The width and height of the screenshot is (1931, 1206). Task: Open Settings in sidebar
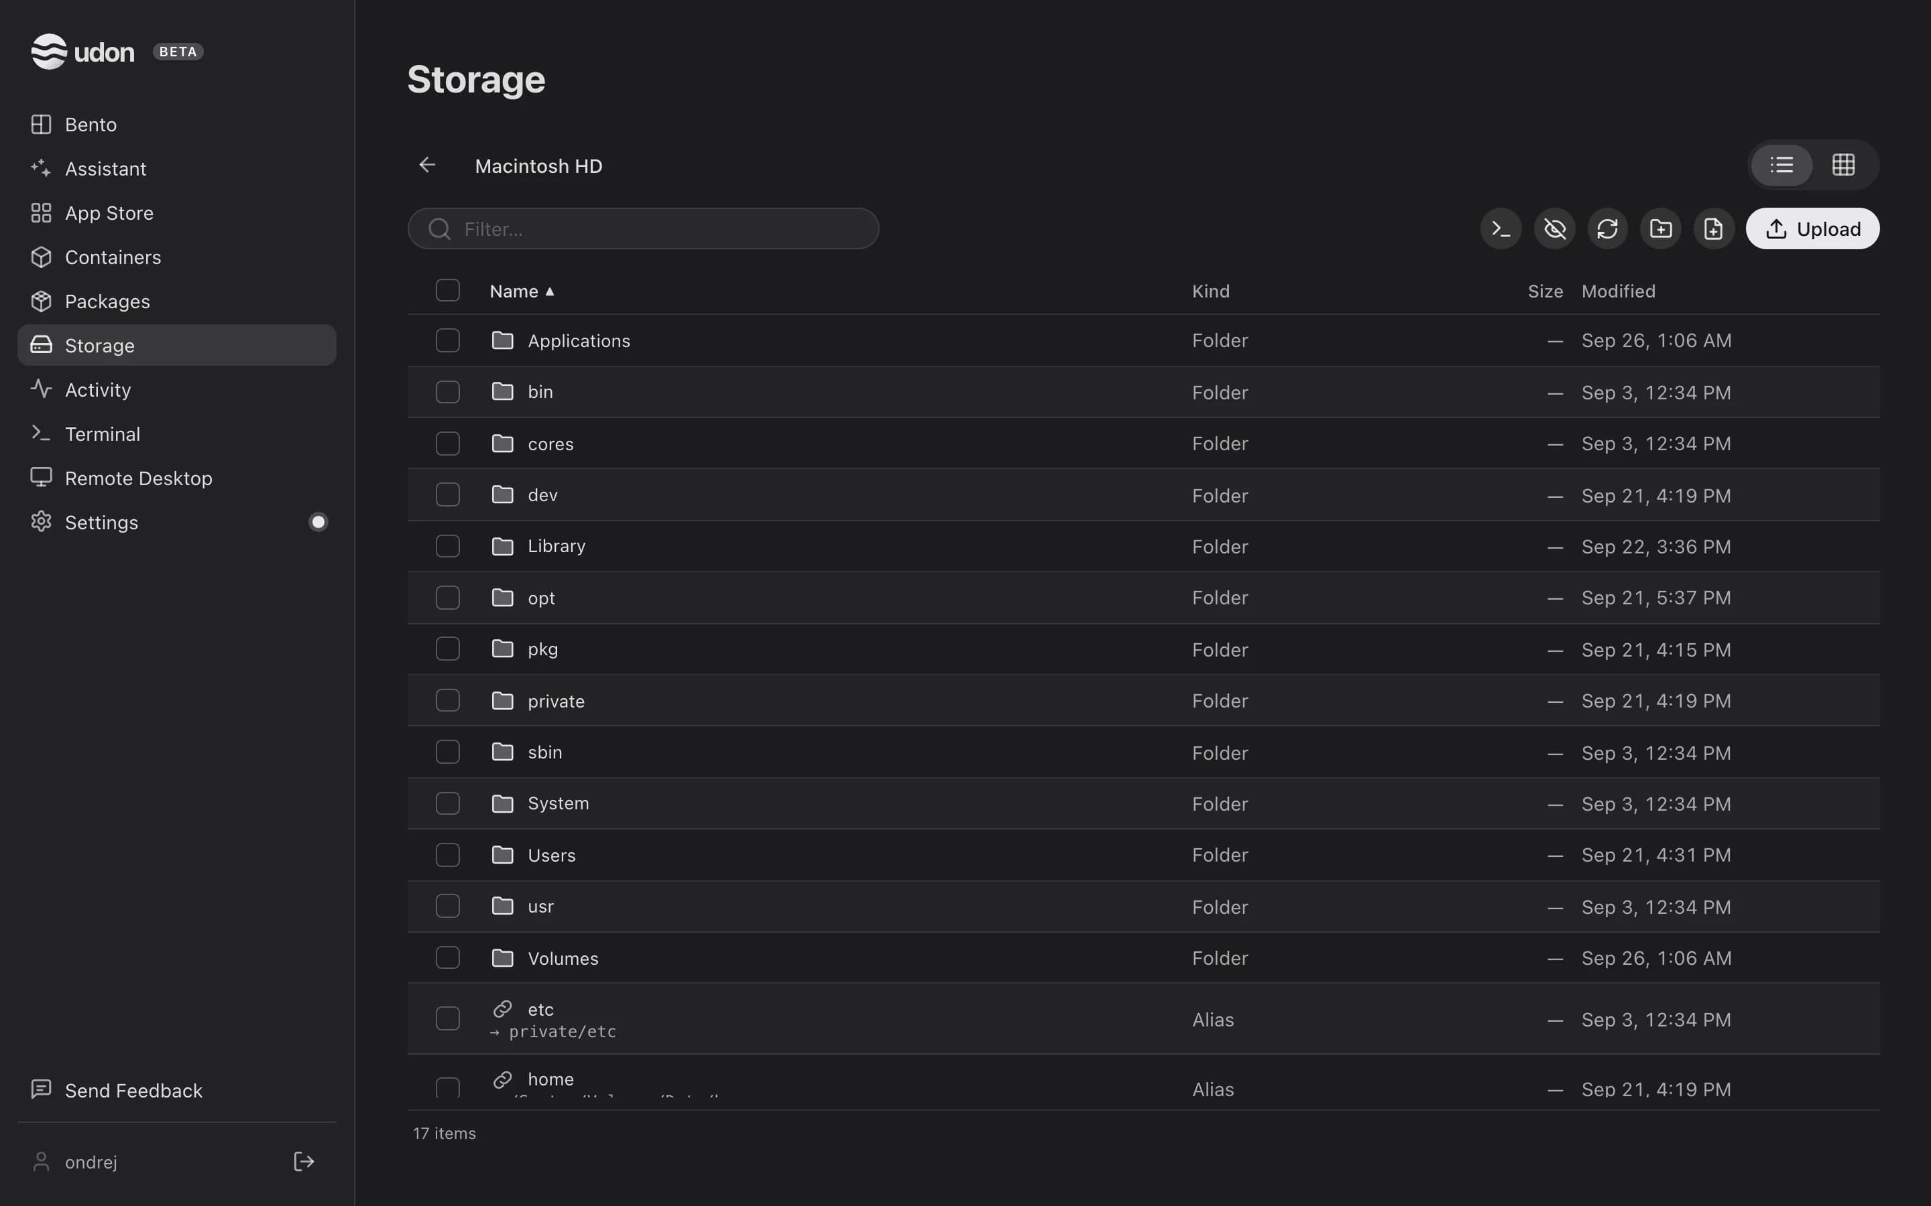point(176,523)
